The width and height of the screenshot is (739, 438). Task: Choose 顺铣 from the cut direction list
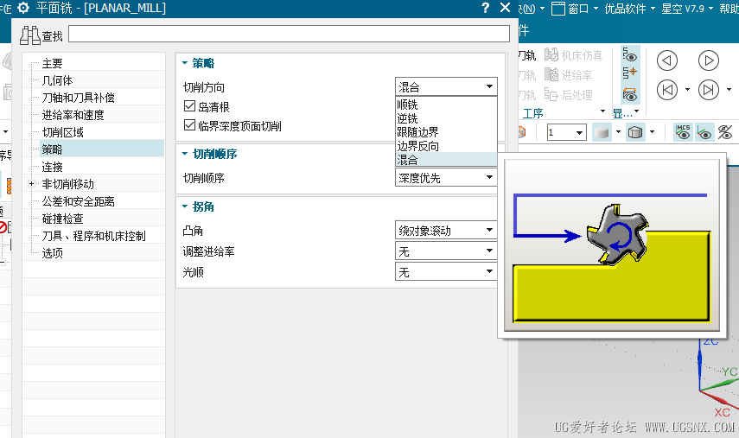[446, 105]
